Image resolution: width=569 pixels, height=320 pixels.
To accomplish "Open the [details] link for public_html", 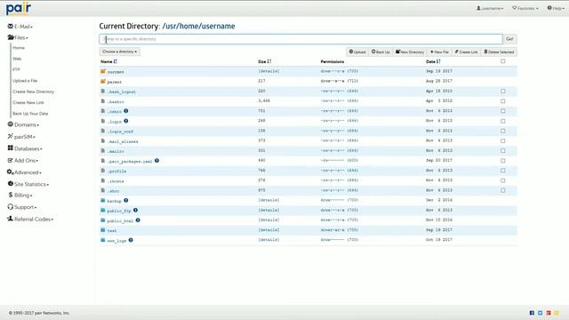I will coord(268,220).
